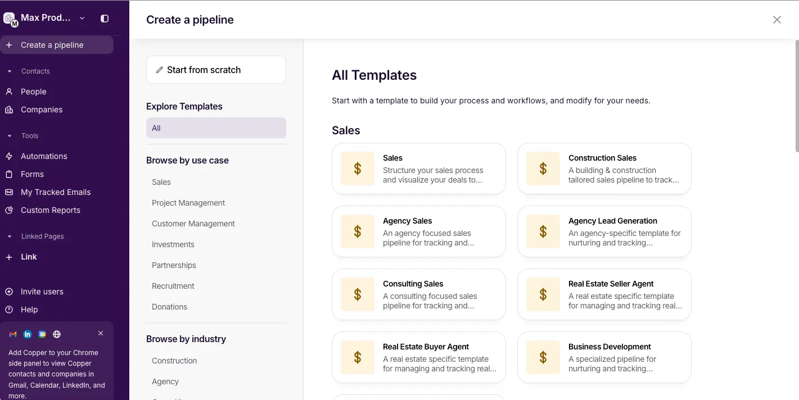The height and width of the screenshot is (400, 799).
Task: Open Custom Reports pie chart icon
Action: pos(8,210)
